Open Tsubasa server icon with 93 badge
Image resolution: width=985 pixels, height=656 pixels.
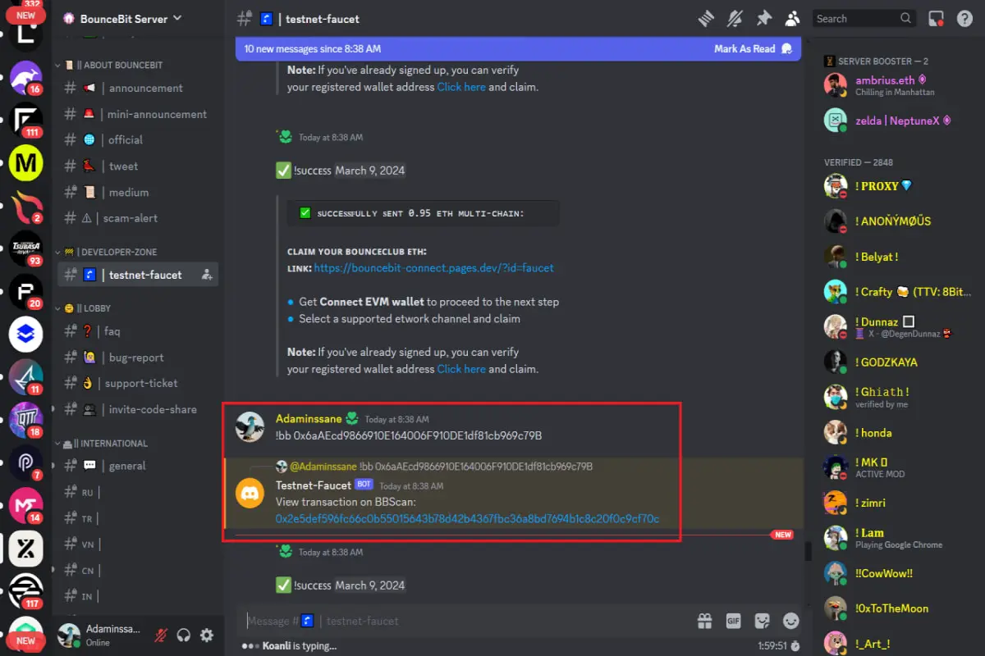coord(26,248)
